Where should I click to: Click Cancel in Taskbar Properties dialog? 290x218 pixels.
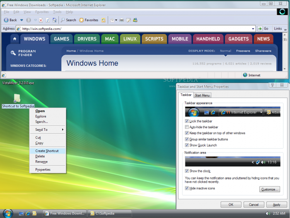coord(254,204)
